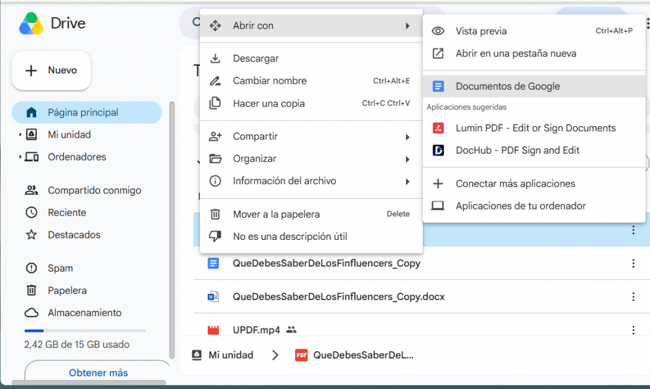Open QueDebesSaberDeLosFinfluencers_Copy Google Doc file
Screen dimensions: 650x389
pyautogui.click(x=326, y=263)
